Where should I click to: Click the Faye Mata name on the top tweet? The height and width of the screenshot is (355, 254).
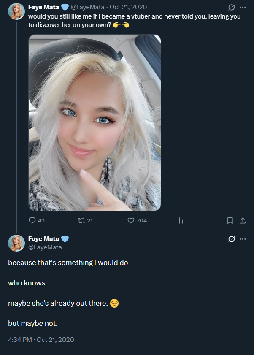point(43,7)
